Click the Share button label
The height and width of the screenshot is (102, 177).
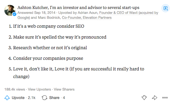54,98
